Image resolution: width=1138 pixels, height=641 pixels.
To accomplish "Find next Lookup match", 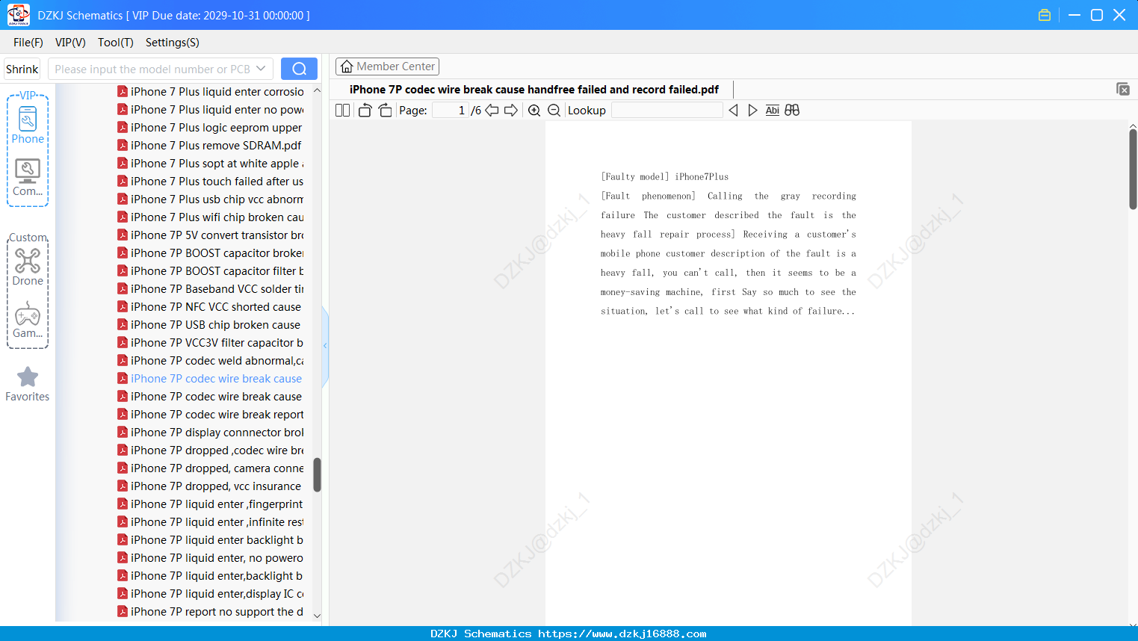I will pos(752,111).
